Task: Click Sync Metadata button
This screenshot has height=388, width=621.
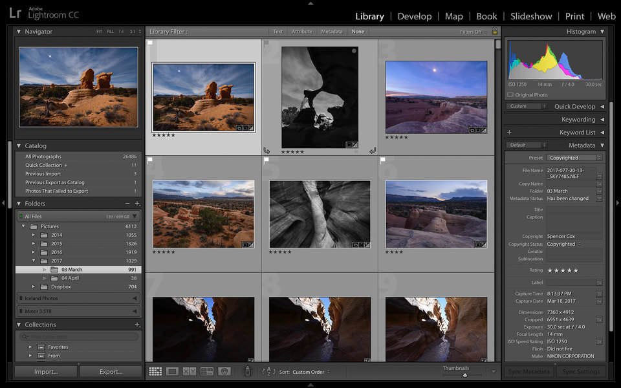Action: point(528,372)
